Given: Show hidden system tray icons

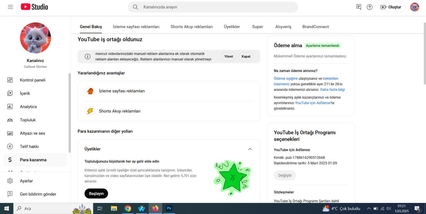Looking at the screenshot, I should pos(369,208).
